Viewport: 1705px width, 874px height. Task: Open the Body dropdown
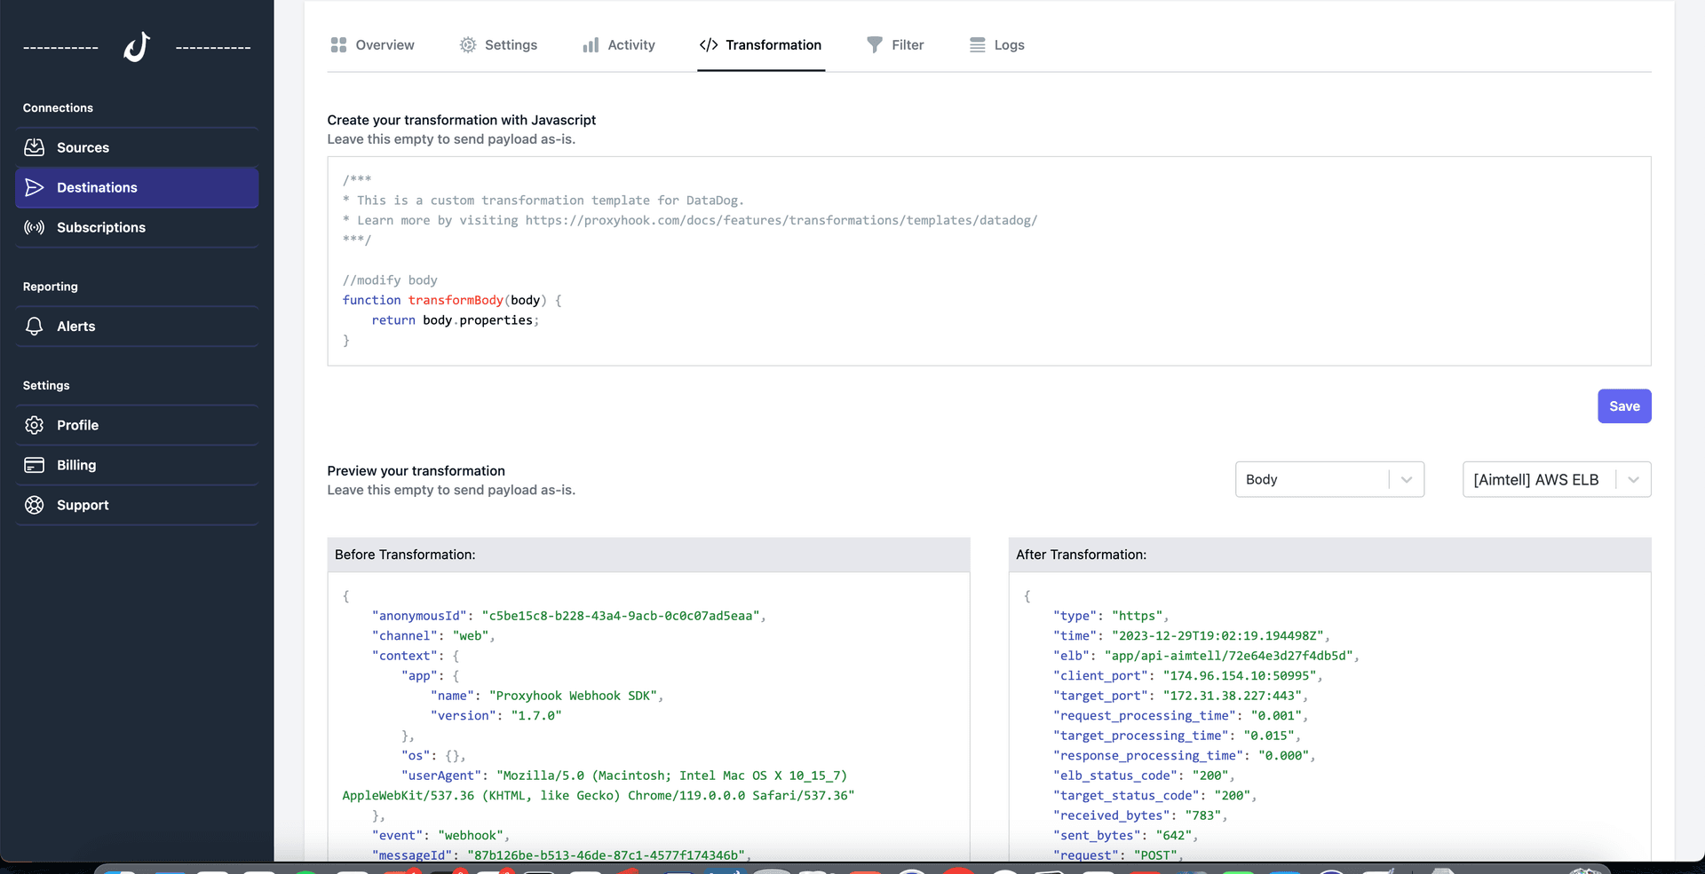tap(1329, 479)
